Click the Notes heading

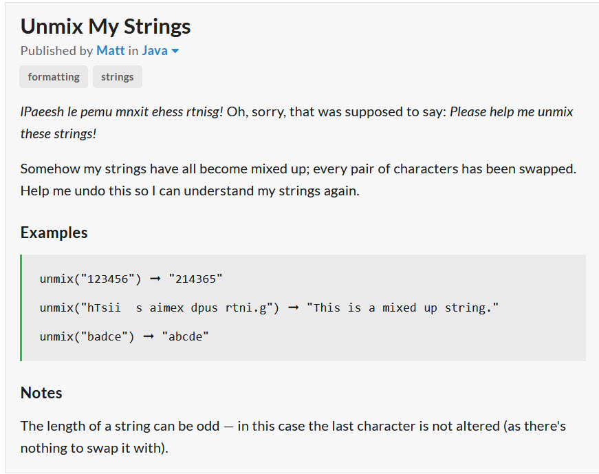coord(41,393)
